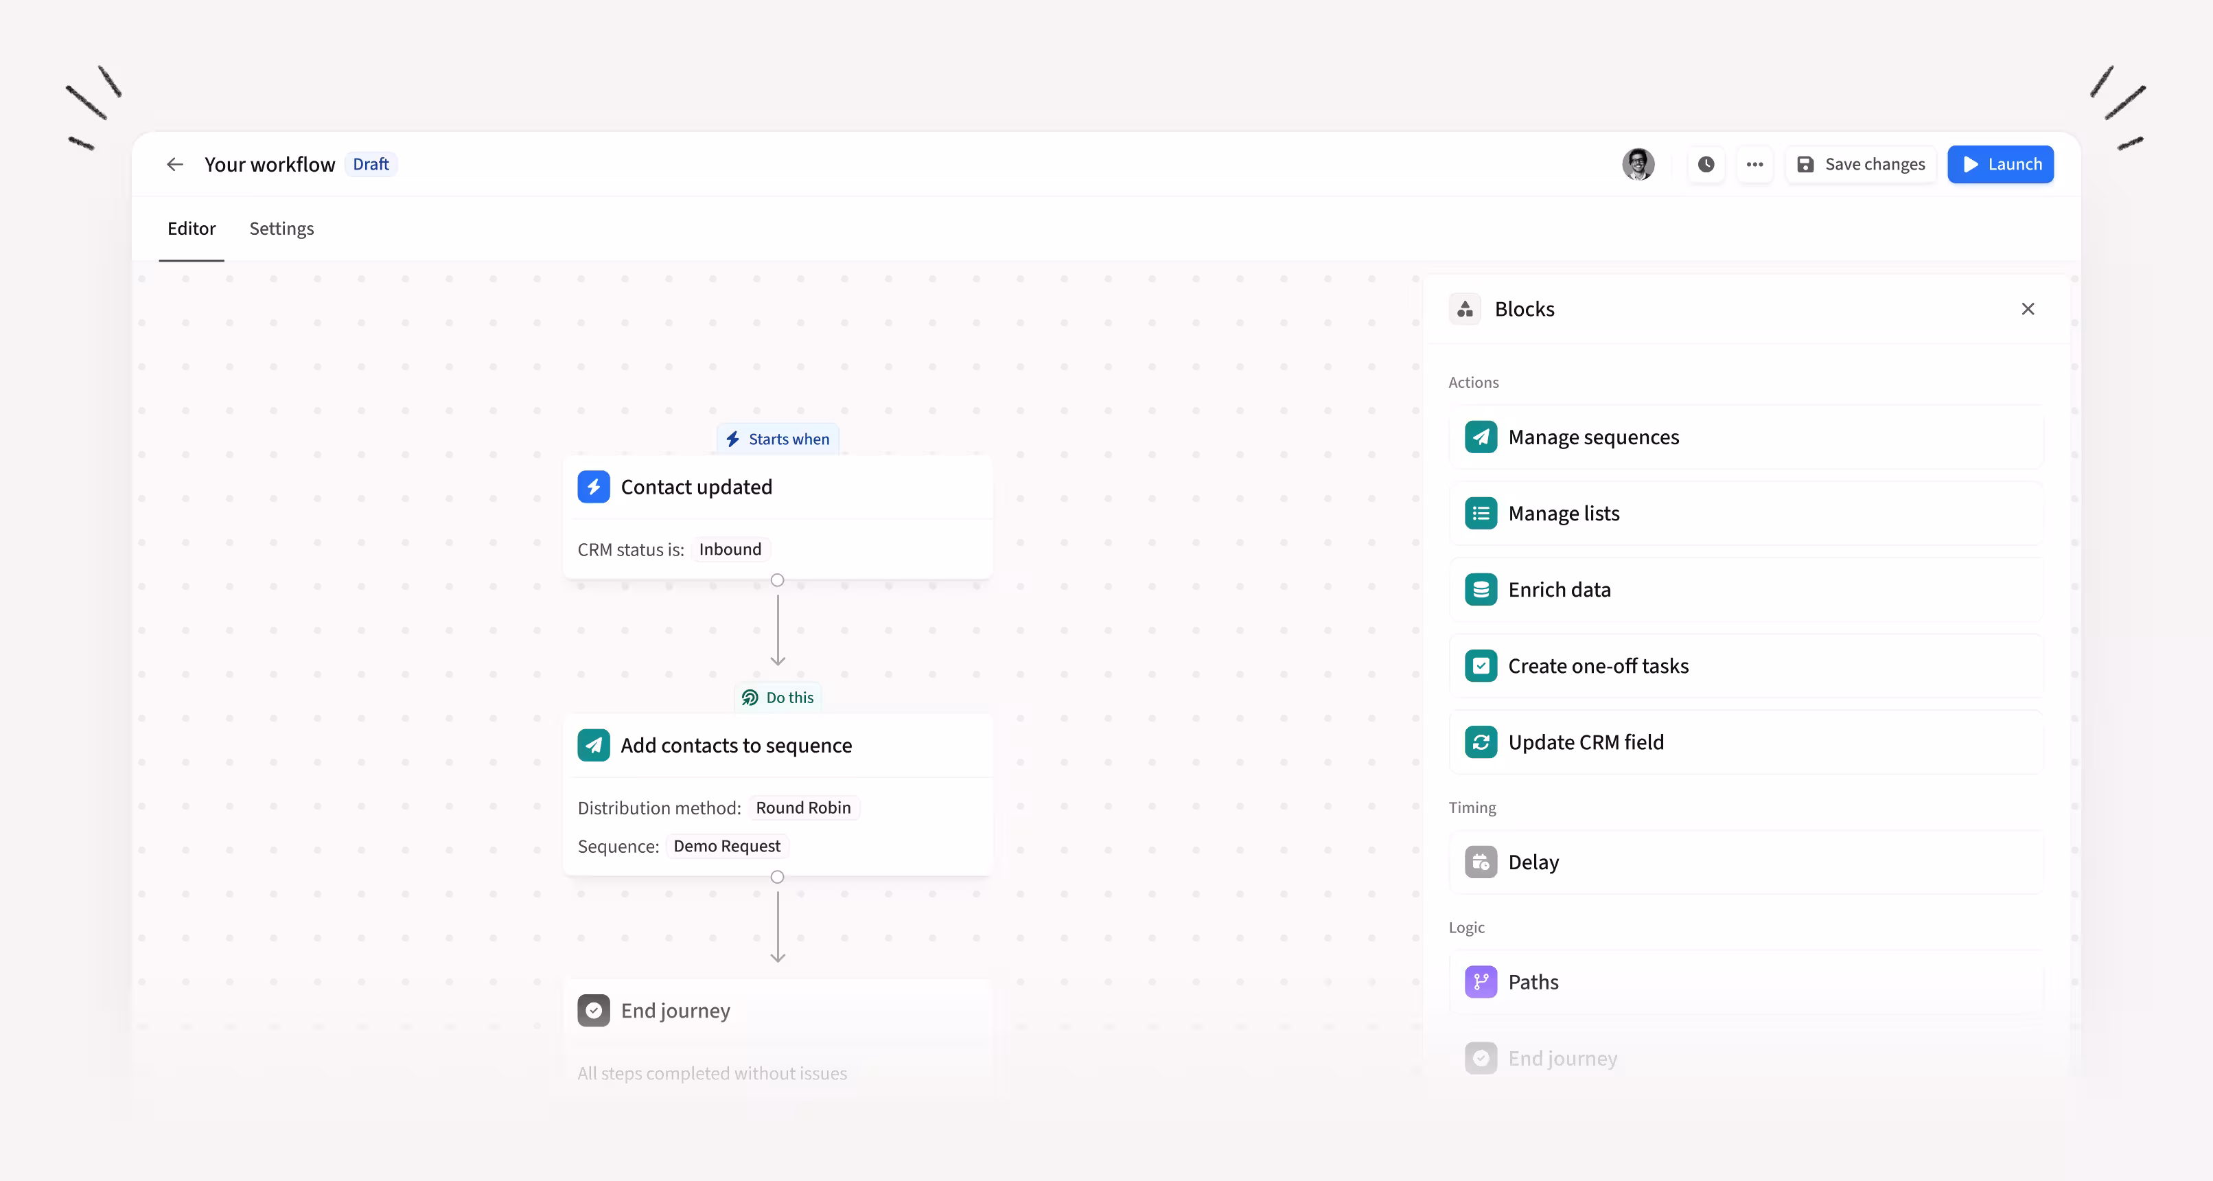Switch to the Editor tab

coord(191,229)
